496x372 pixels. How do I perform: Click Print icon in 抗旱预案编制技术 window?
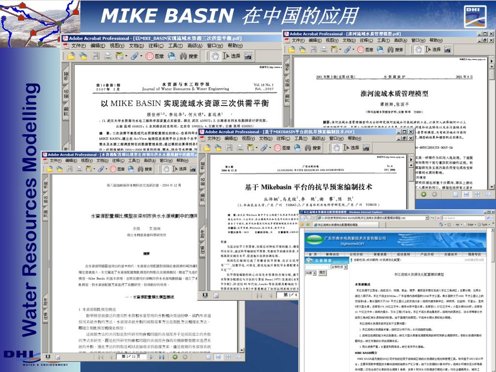[x=240, y=148]
